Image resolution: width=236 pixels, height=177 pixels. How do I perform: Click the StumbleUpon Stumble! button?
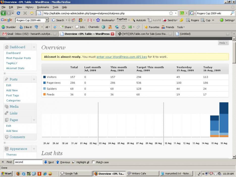(x=9, y=27)
